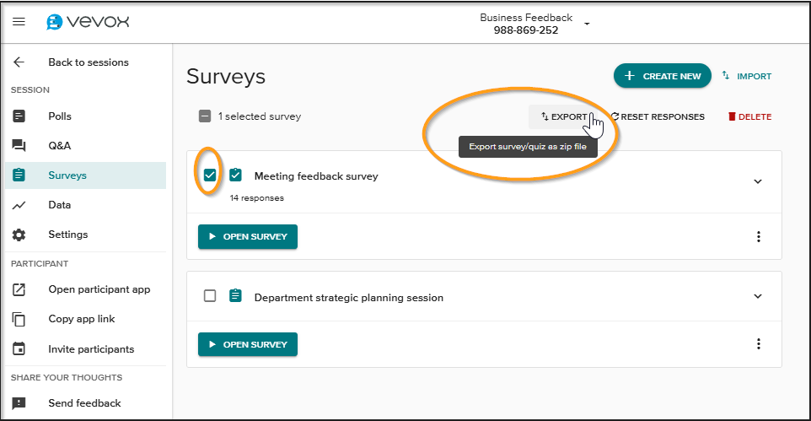Click EXPORT selected survey button
This screenshot has width=811, height=421.
pyautogui.click(x=564, y=117)
